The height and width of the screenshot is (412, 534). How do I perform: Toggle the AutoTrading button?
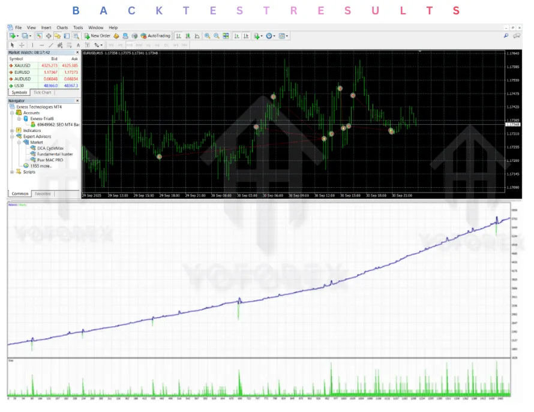[x=155, y=36]
